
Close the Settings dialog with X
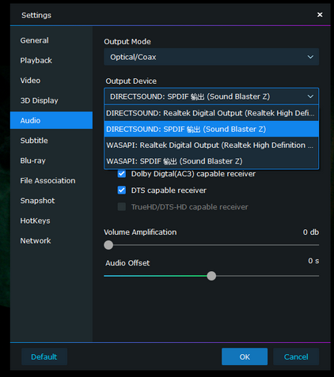320,15
